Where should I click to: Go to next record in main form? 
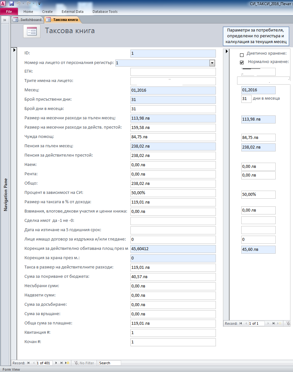click(x=56, y=363)
